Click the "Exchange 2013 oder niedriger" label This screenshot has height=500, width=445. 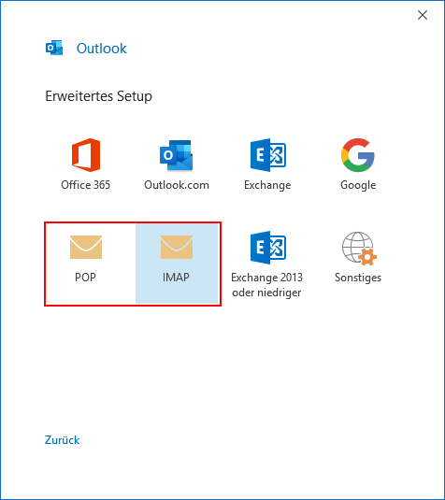[266, 285]
